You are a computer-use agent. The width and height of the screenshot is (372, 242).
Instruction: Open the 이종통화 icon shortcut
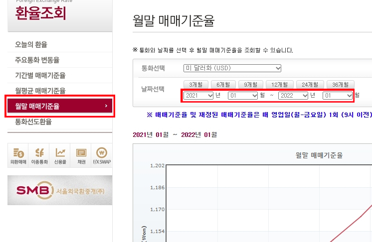tap(39, 155)
